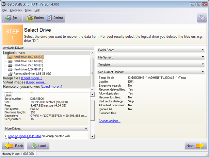Click the Load button
This screenshot has width=209, height=157.
(x=38, y=146)
